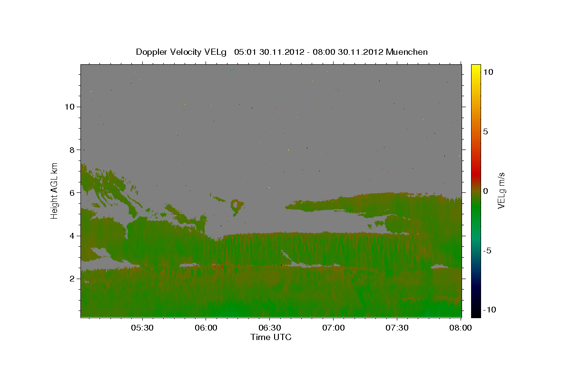This screenshot has width=571, height=381.
Task: Click the 'Muenchen' station name in title
Action: pyautogui.click(x=407, y=52)
